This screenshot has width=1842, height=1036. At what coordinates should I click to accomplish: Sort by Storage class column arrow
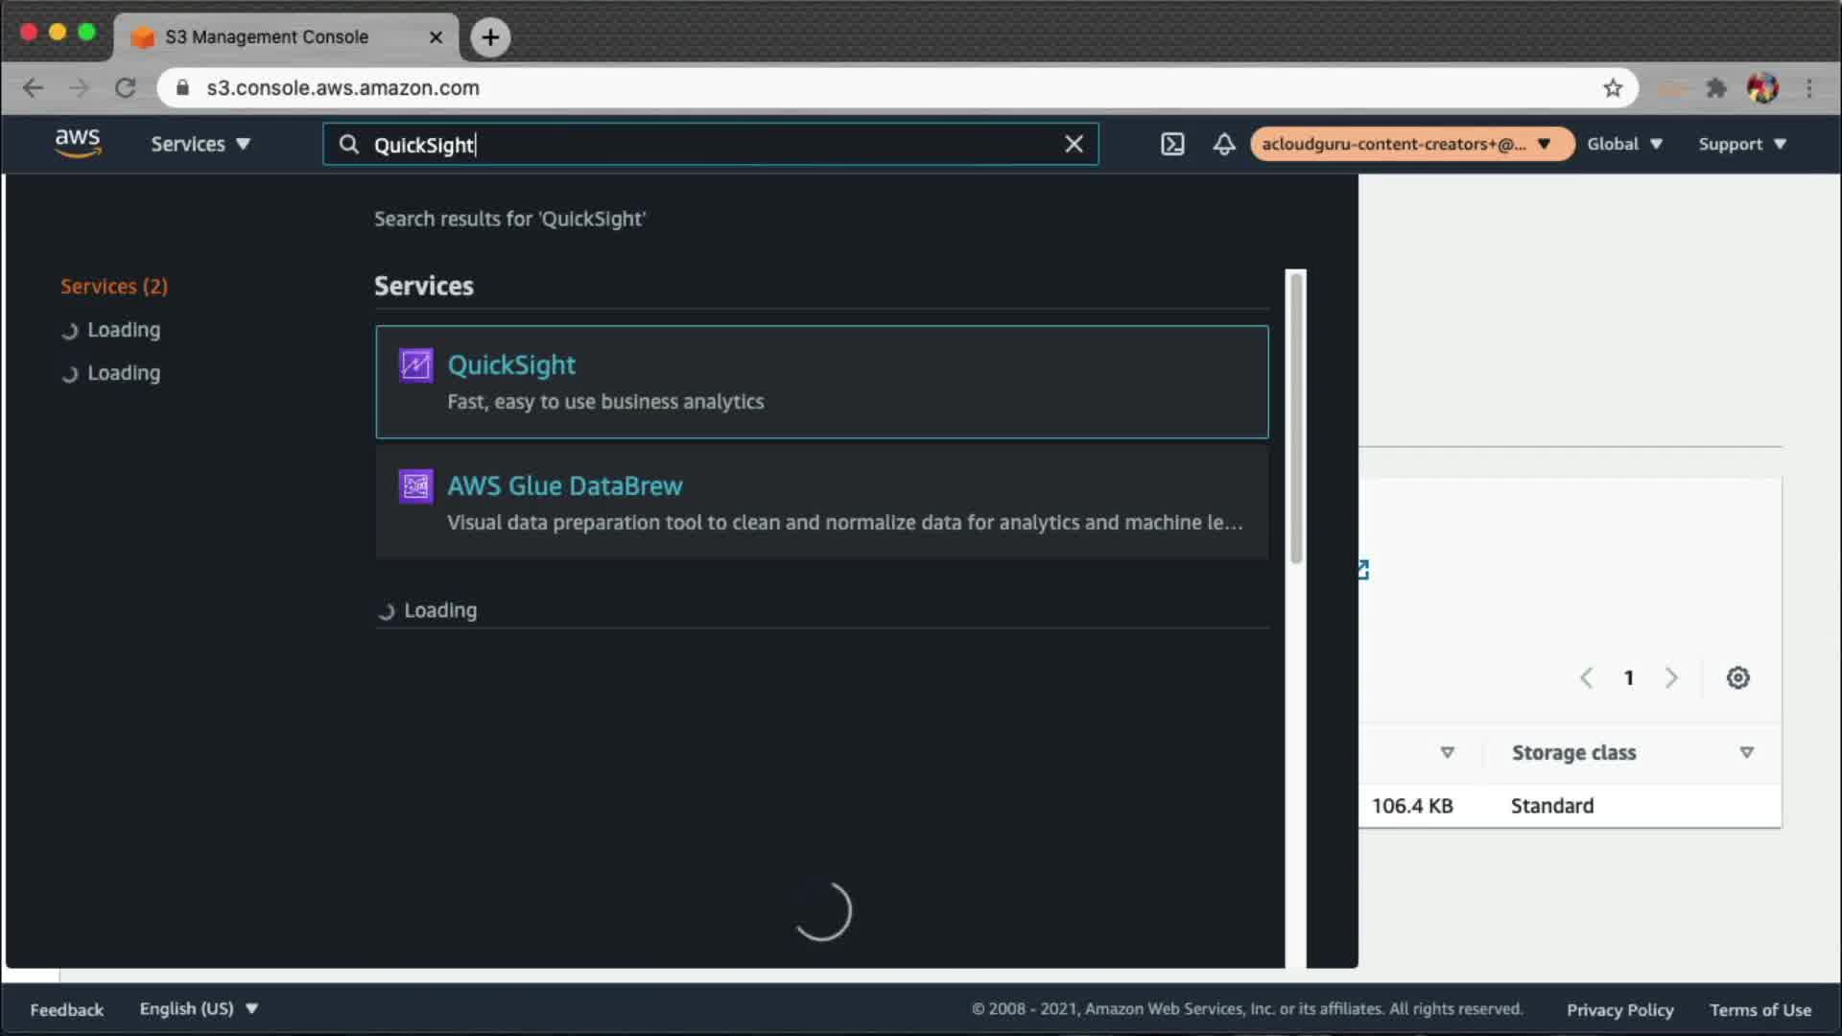pyautogui.click(x=1746, y=753)
